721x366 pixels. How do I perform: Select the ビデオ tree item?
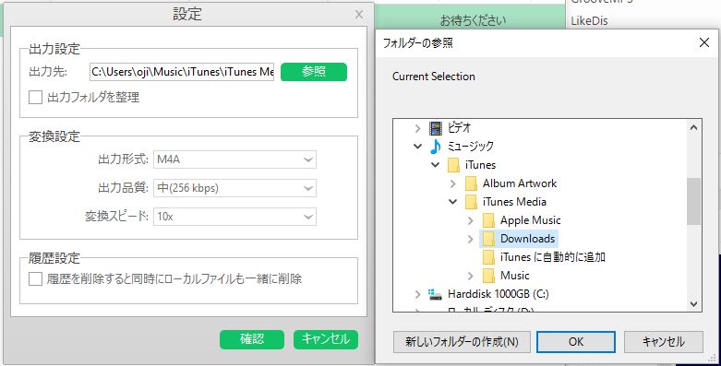(x=459, y=127)
